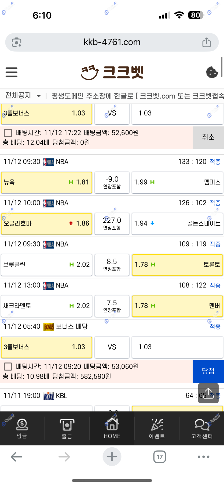Tap the share icon in address bar
This screenshot has width=224, height=486.
(206, 42)
